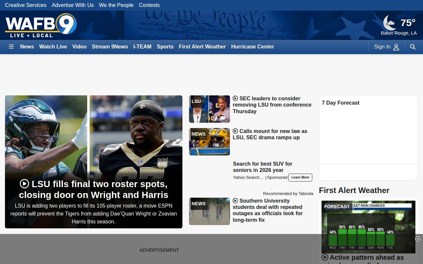Open Advertise With Us link
This screenshot has width=423, height=264.
(73, 5)
